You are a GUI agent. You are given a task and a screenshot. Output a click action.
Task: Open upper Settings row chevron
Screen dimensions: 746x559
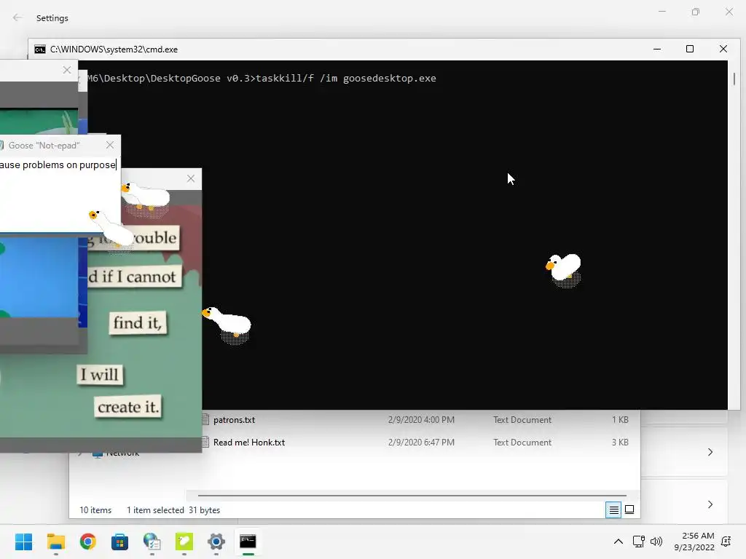click(710, 452)
